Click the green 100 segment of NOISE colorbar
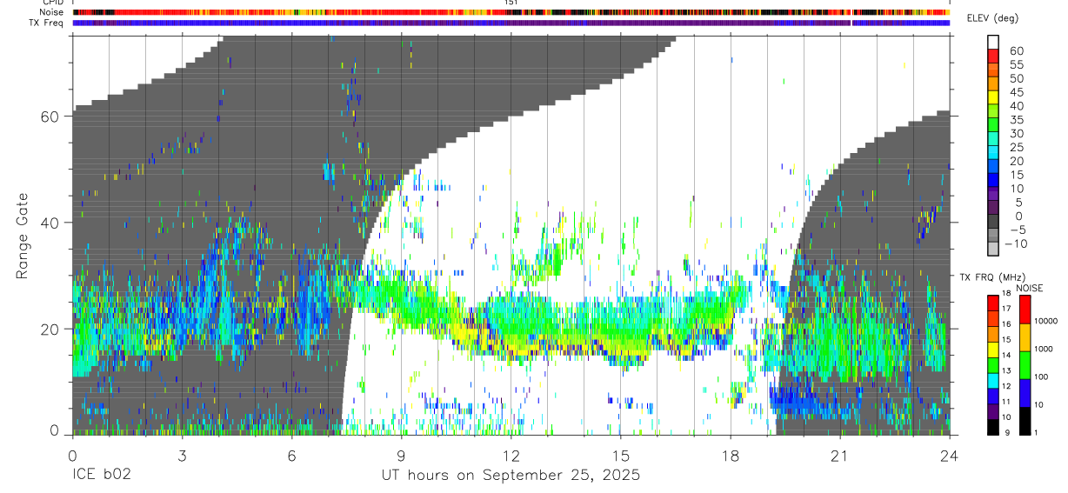This screenshot has height=493, width=1068. 1025,365
